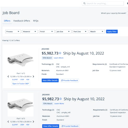View Offer Details for the first offer
The image size is (128, 128).
click(50, 80)
